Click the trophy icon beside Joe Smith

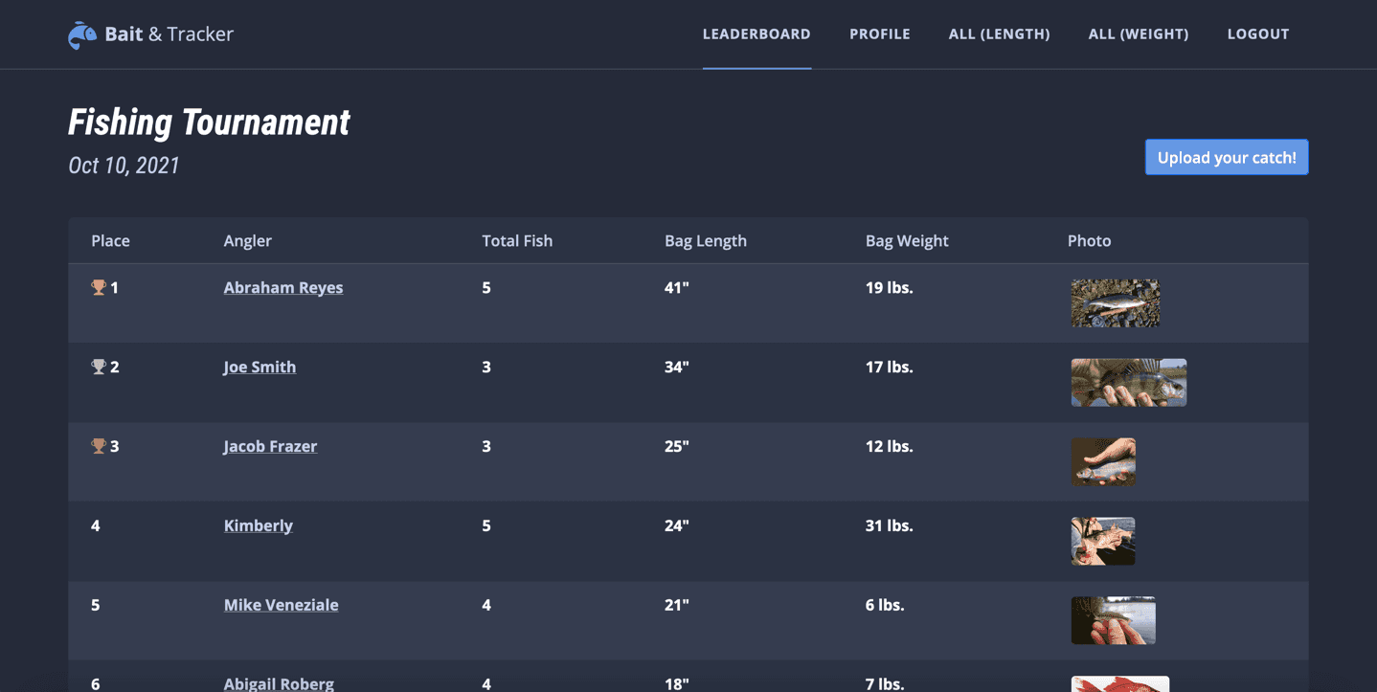[100, 366]
